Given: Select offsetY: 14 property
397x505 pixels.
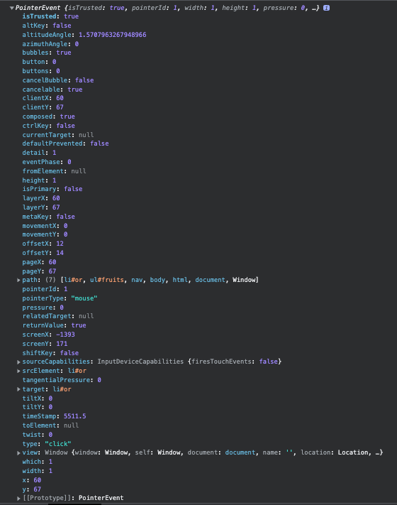Looking at the screenshot, I should tap(43, 253).
